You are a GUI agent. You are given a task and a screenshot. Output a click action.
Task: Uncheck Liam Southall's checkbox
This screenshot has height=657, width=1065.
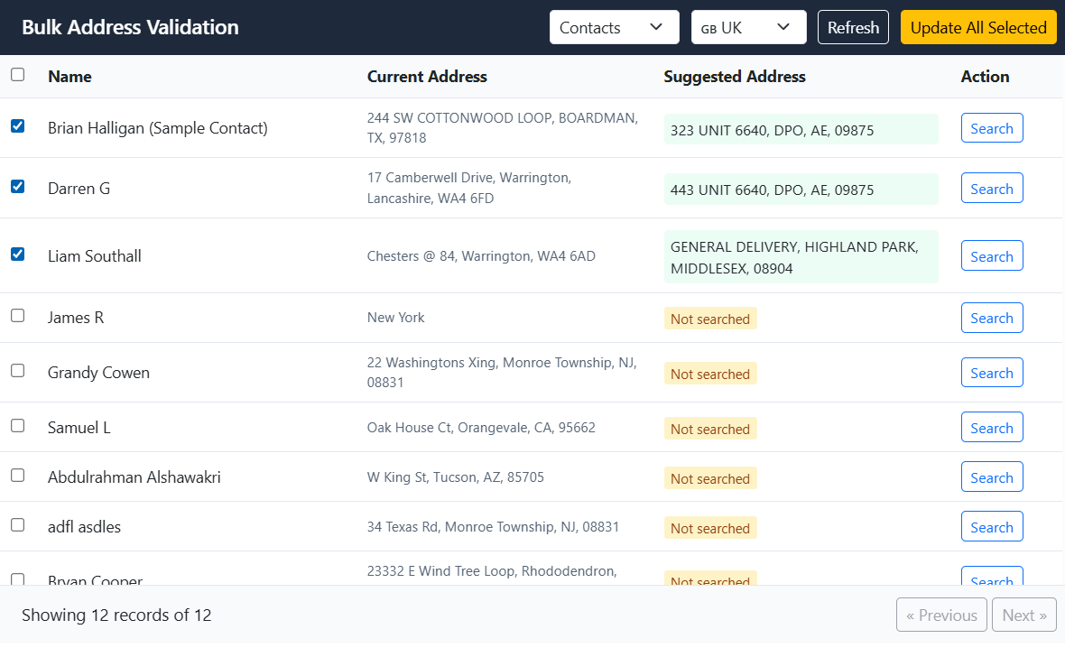pos(18,254)
